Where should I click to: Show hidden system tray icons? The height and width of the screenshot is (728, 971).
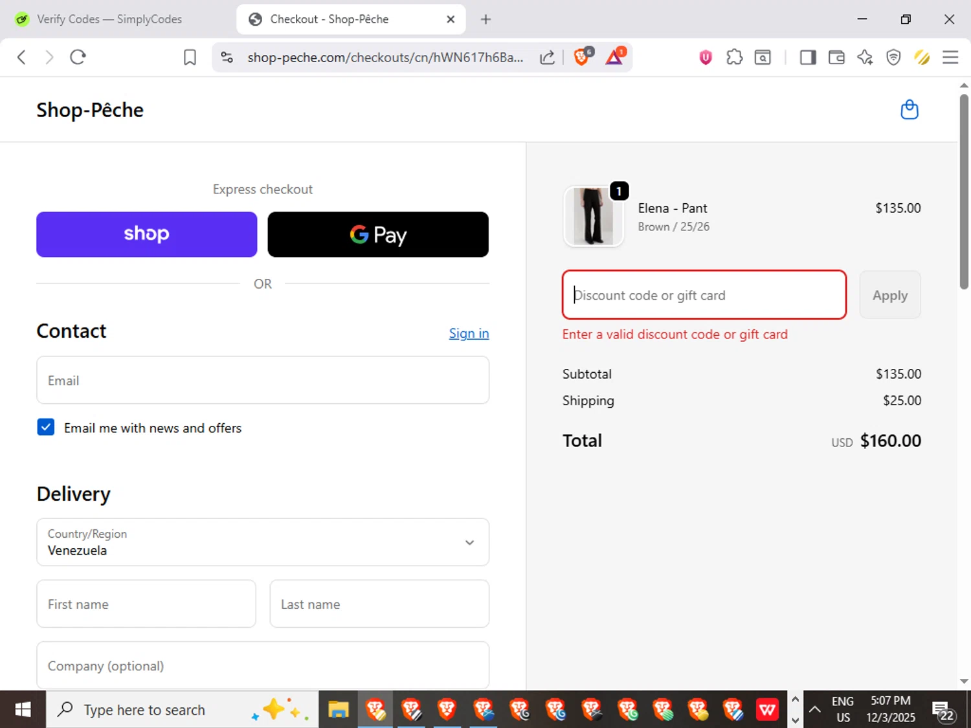(x=815, y=710)
